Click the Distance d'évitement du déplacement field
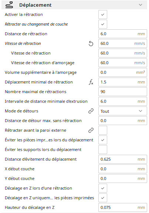 123,159
